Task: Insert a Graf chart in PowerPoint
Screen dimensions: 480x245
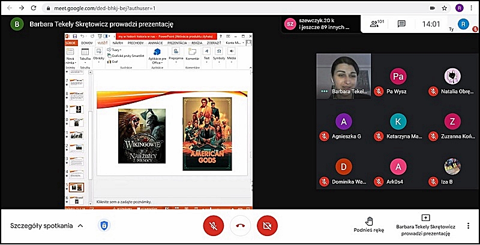Action: click(x=113, y=62)
